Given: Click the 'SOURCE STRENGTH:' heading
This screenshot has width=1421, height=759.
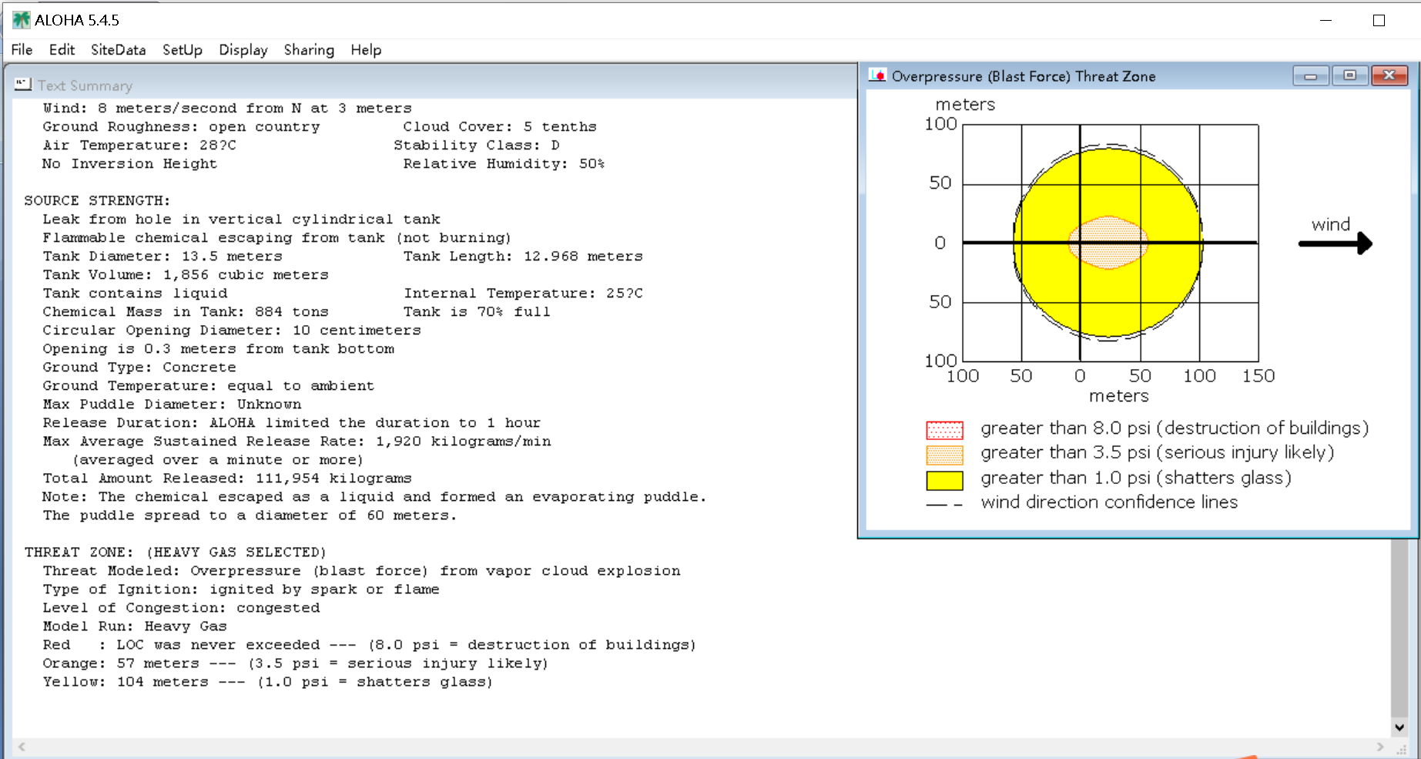Looking at the screenshot, I should (97, 200).
